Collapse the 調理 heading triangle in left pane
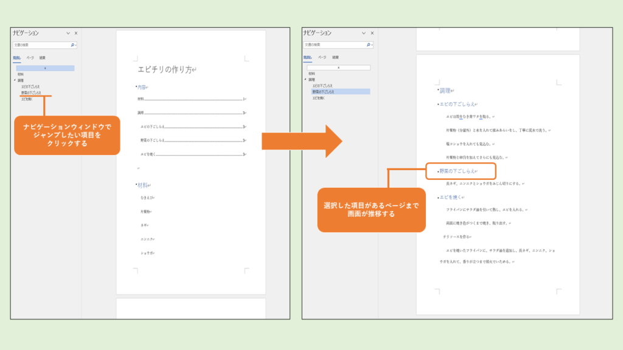Screen dimensions: 623x350 15,80
